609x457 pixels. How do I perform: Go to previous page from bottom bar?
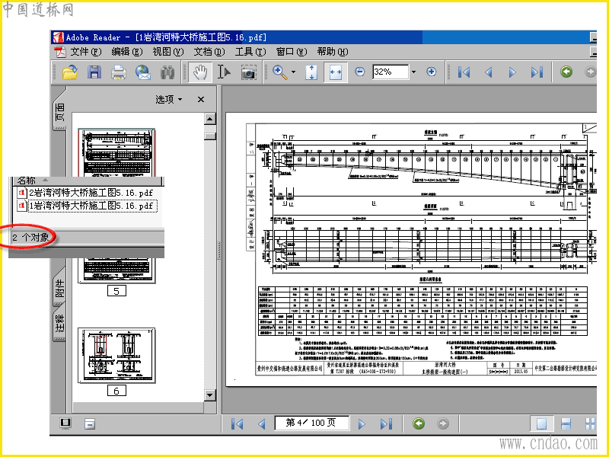tap(262, 424)
